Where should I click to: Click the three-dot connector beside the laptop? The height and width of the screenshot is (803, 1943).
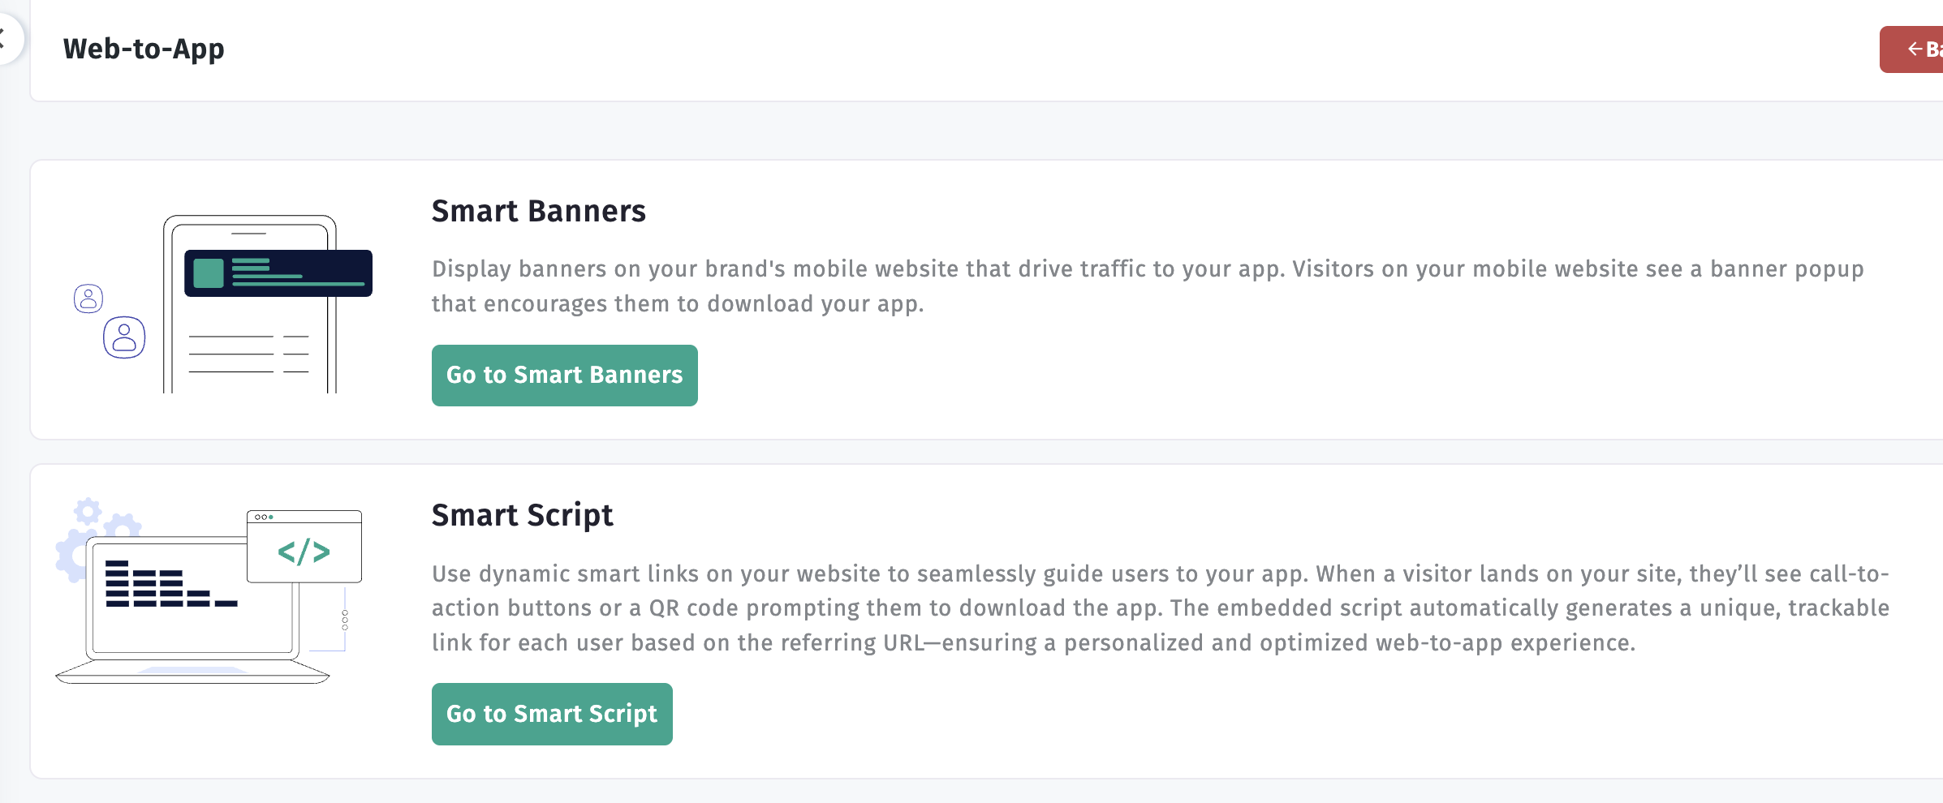tap(345, 620)
